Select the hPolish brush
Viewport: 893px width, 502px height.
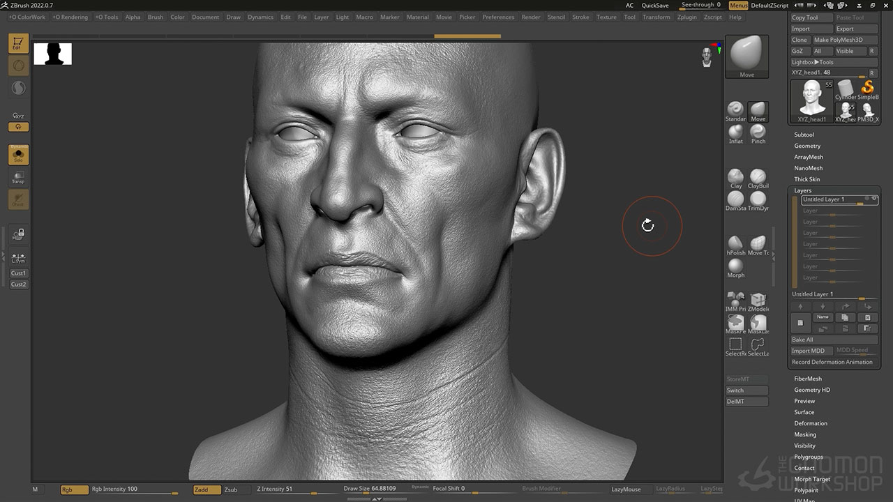736,244
